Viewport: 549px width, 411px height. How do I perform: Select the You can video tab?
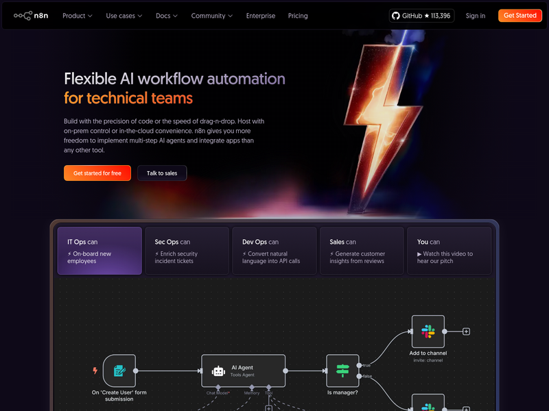(x=449, y=251)
